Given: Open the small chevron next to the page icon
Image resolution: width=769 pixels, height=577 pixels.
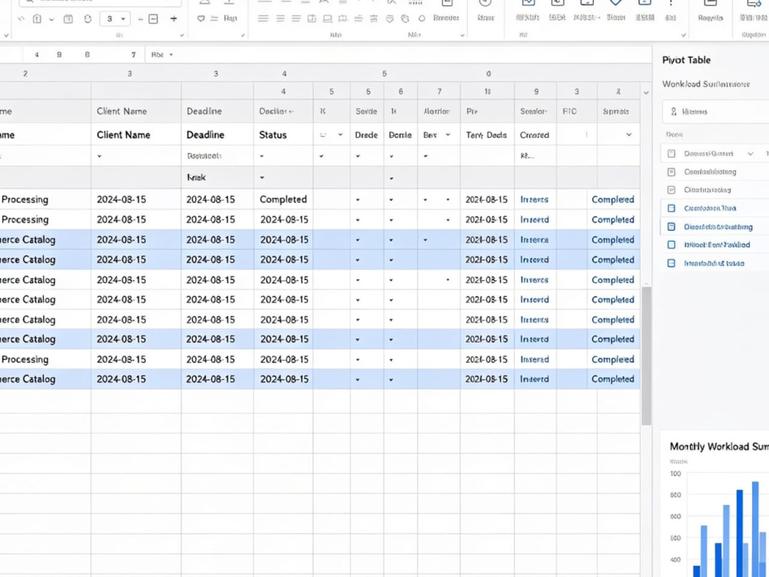Looking at the screenshot, I should 51,19.
